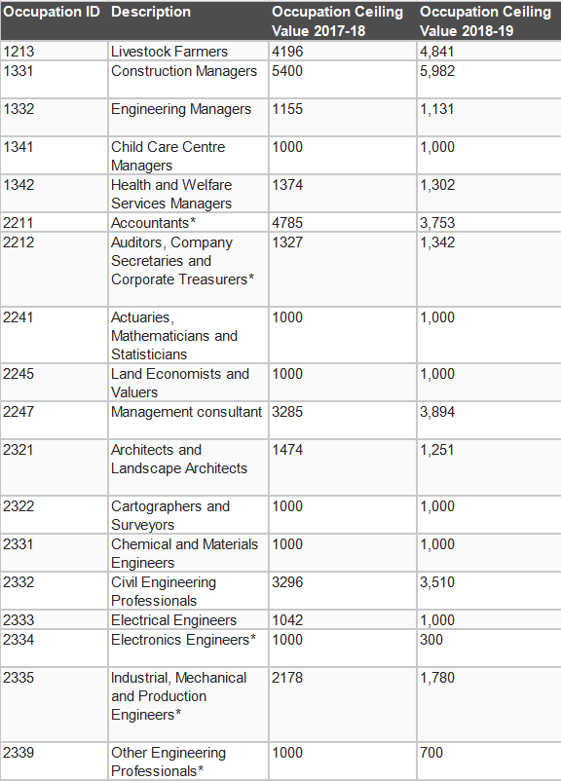Select the 3,894 value for 2018-19
Screen dimensions: 561x781
(x=489, y=421)
